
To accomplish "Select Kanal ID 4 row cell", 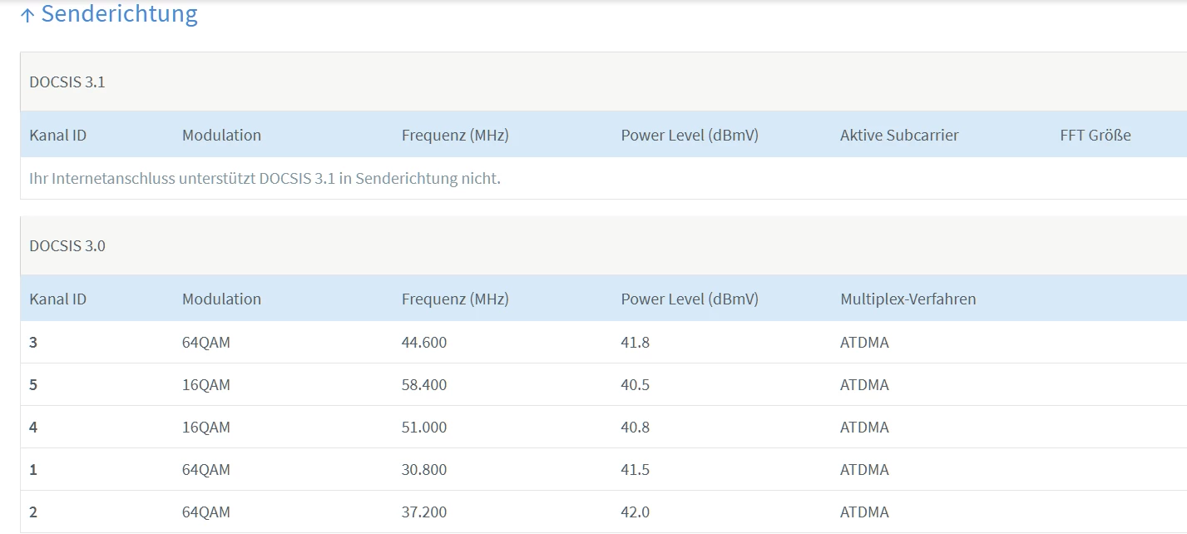I will [x=33, y=428].
